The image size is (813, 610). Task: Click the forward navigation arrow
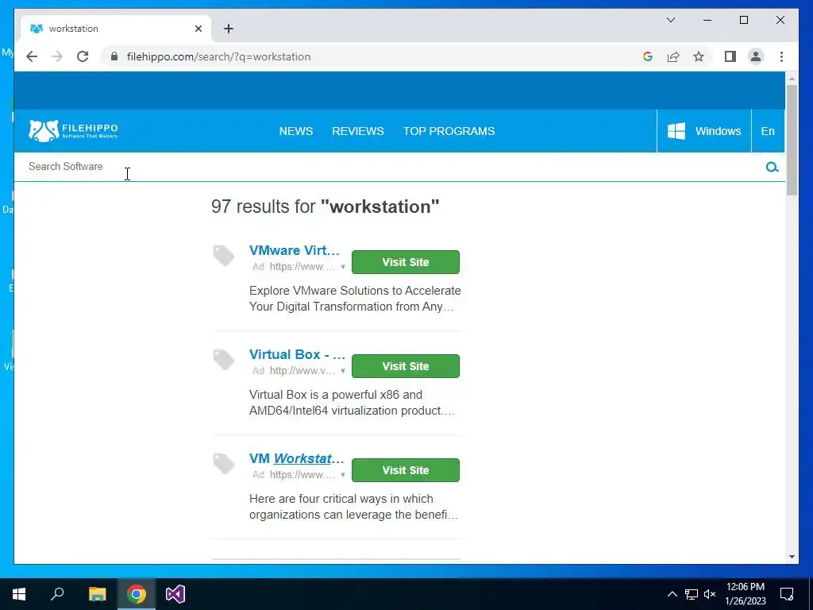[x=57, y=56]
